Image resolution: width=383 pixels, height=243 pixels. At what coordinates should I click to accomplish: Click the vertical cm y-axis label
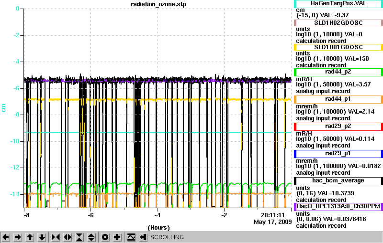(x=3, y=108)
